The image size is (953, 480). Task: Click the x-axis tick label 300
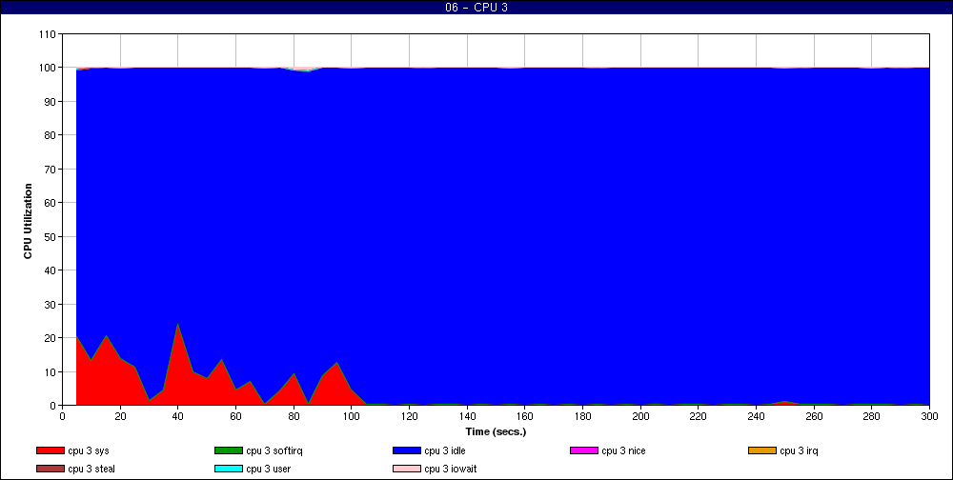[x=929, y=416]
